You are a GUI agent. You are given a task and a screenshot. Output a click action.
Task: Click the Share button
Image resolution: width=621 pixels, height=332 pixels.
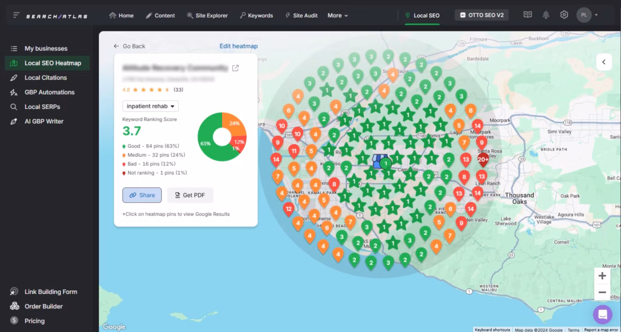click(142, 195)
